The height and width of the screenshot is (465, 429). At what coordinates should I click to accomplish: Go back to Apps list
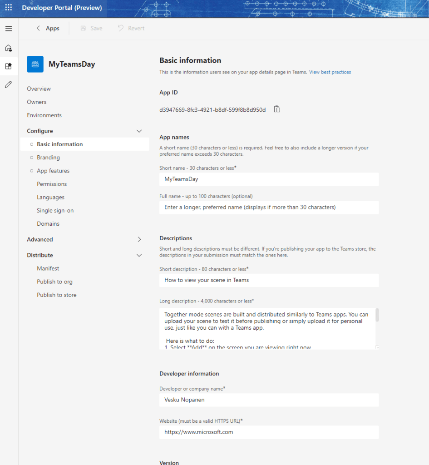(x=48, y=28)
